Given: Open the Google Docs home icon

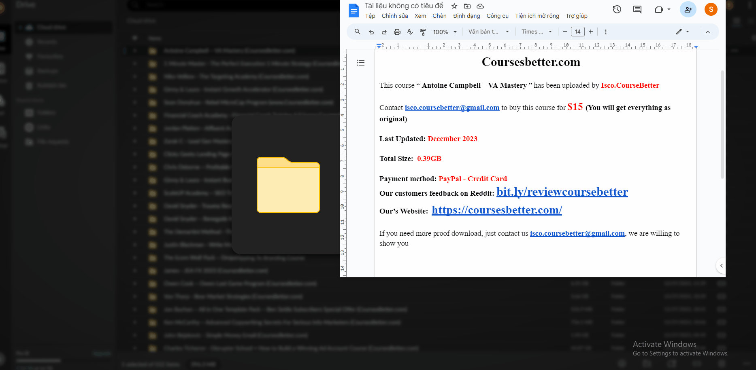Looking at the screenshot, I should click(354, 11).
